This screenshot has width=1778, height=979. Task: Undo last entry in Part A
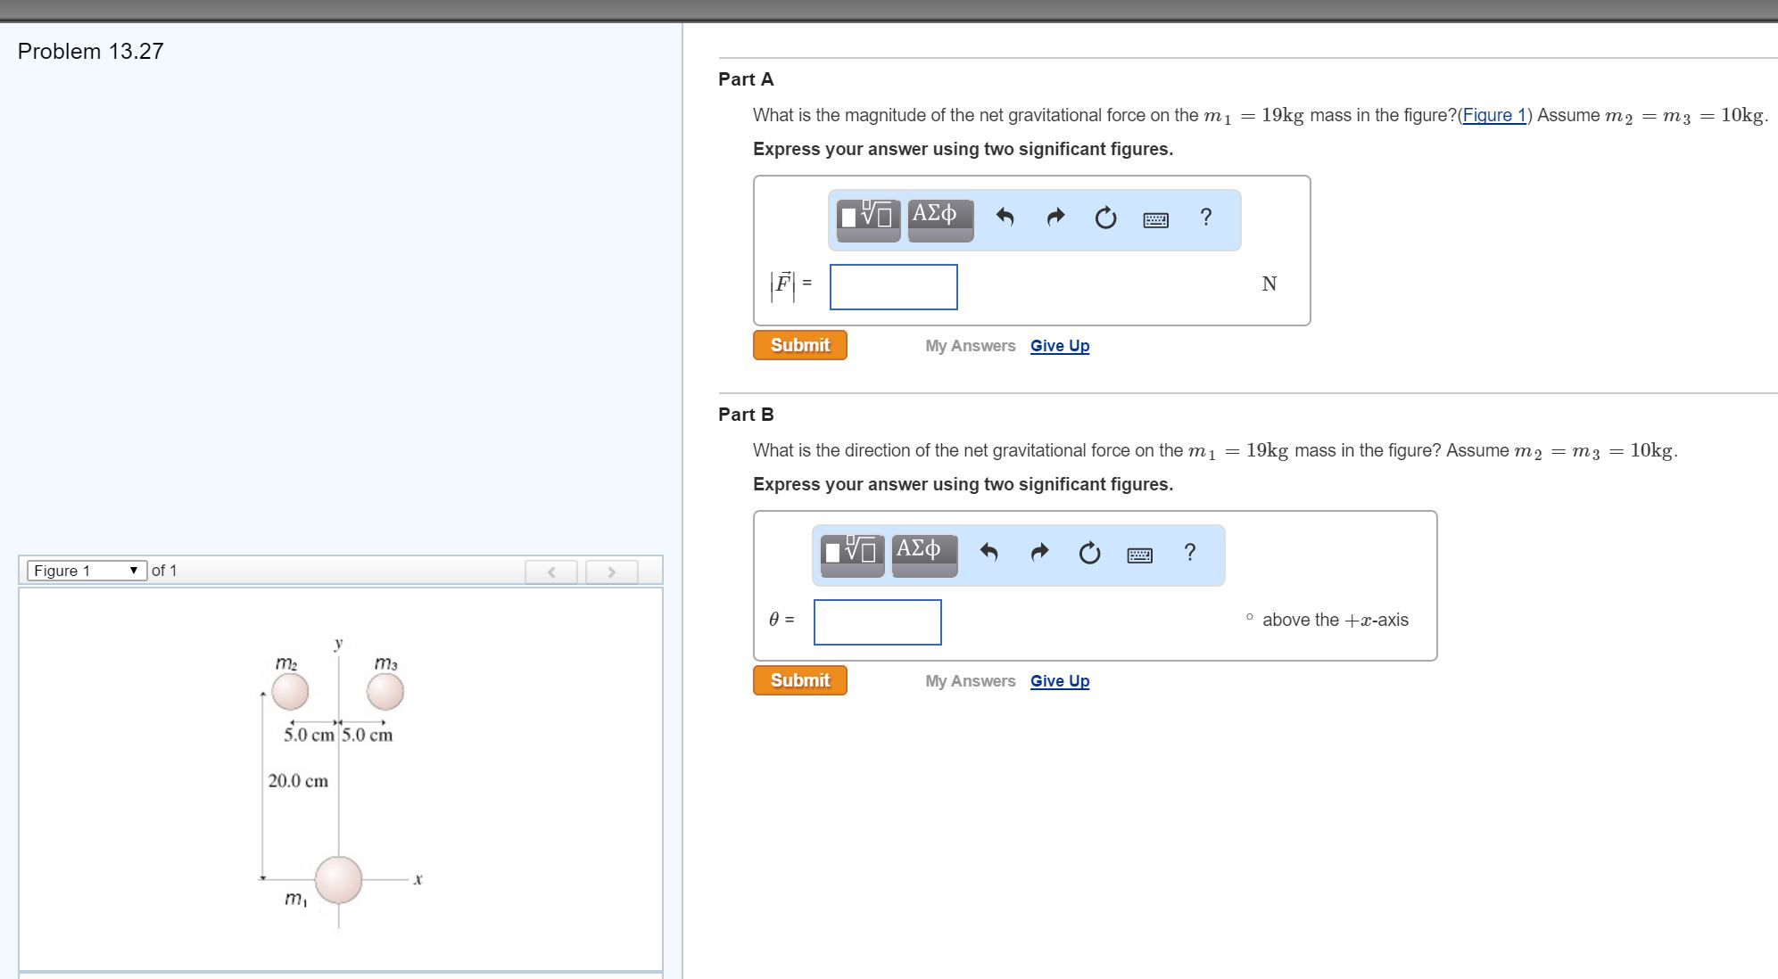point(1005,217)
